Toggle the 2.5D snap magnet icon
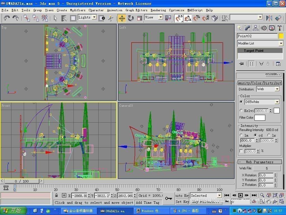The image size is (286, 215). [x=179, y=18]
